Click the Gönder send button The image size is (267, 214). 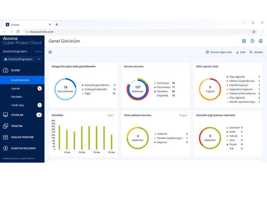click(x=256, y=52)
